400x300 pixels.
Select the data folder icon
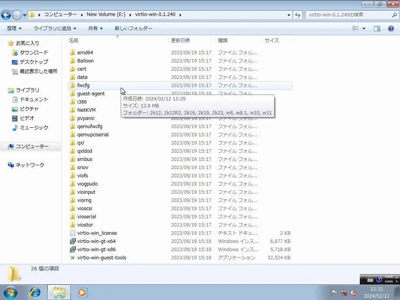pyautogui.click(x=72, y=77)
